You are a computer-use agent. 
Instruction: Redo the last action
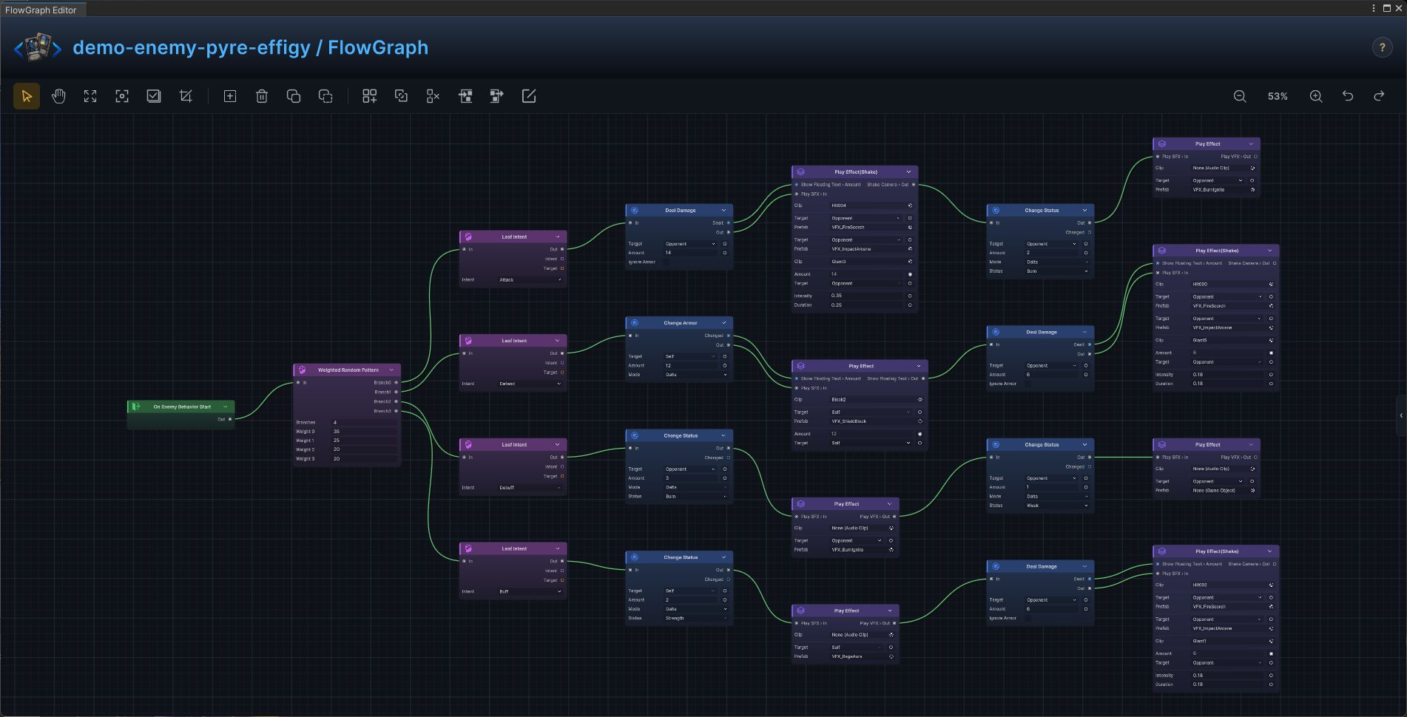[1379, 96]
